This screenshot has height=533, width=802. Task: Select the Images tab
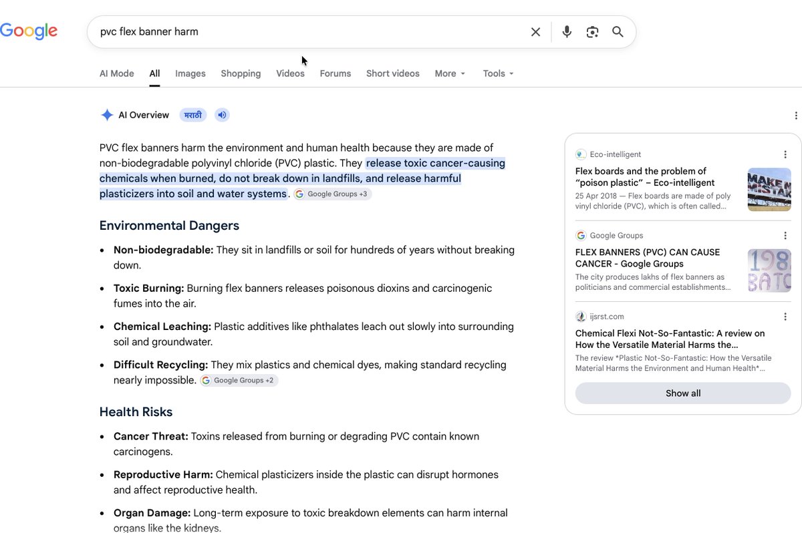(x=190, y=73)
